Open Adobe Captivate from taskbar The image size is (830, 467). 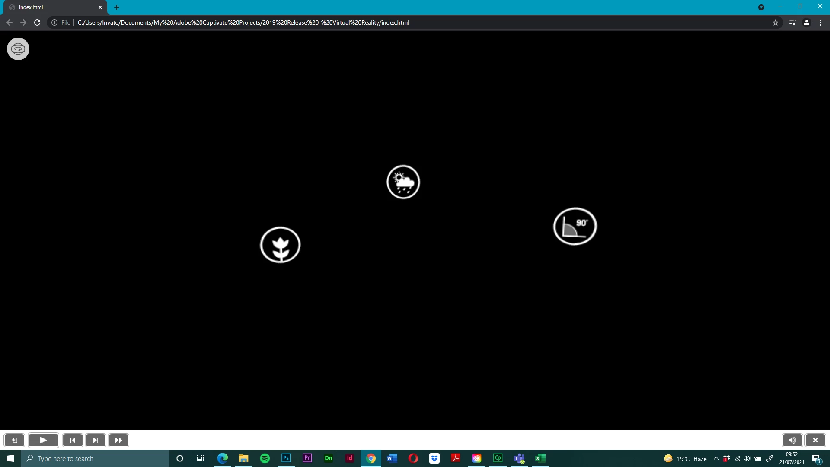[x=498, y=458]
